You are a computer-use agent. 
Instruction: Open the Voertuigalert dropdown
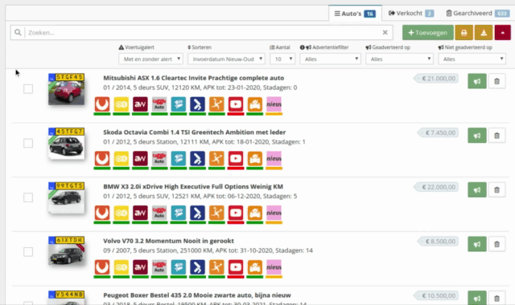coord(150,59)
